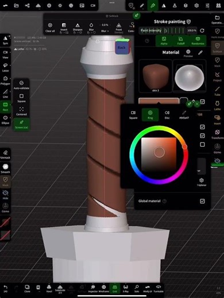This screenshot has height=298, width=224.
Task: Toggle the Randomize stroke option
Action: click(198, 41)
